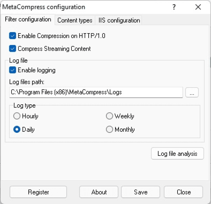Browse for log files path folder
Image resolution: width=211 pixels, height=204 pixels.
(192, 93)
